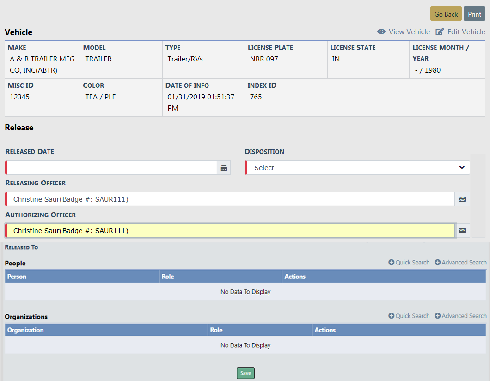This screenshot has height=381, width=490.
Task: Click keyboard icon beside Releasing Officer field
Action: [x=462, y=199]
